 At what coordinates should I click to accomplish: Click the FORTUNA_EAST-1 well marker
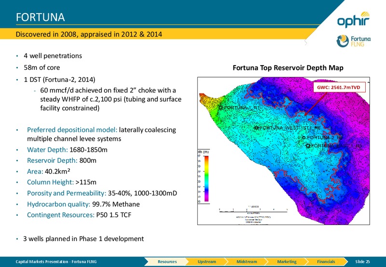[308, 146]
